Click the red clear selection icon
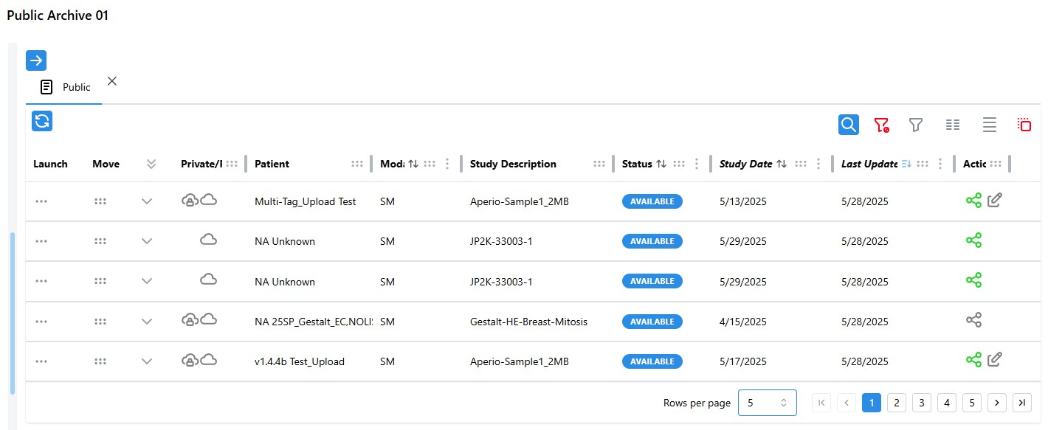Image resolution: width=1048 pixels, height=430 pixels. (1024, 125)
